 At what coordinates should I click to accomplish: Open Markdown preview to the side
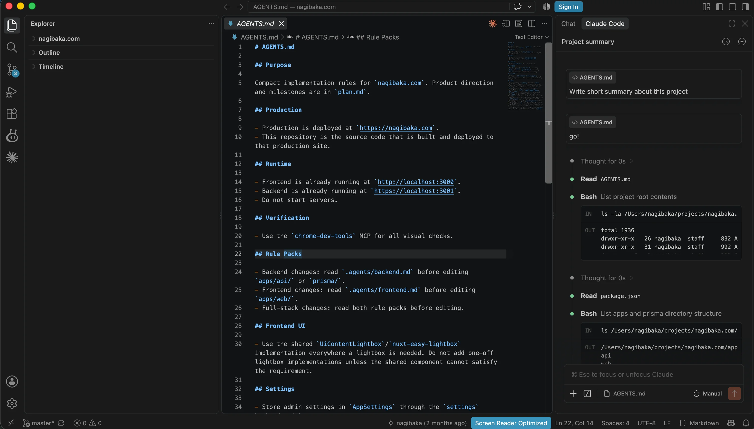pos(506,23)
